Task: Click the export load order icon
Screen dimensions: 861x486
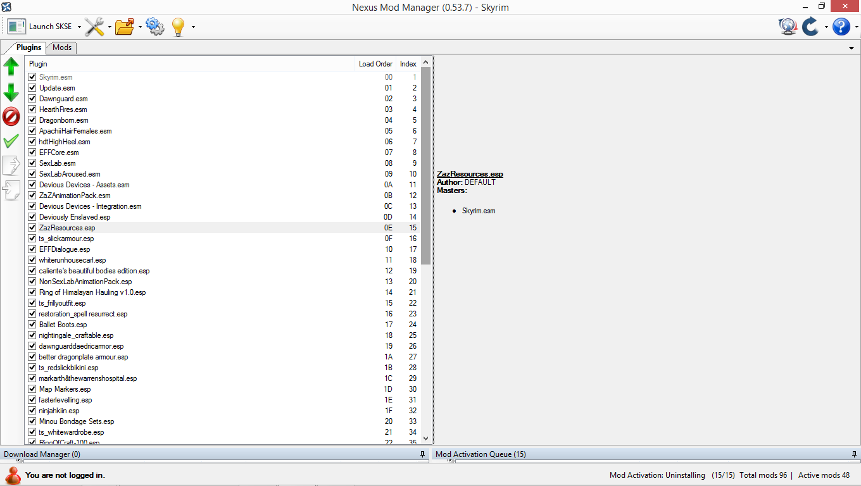Action: tap(11, 165)
